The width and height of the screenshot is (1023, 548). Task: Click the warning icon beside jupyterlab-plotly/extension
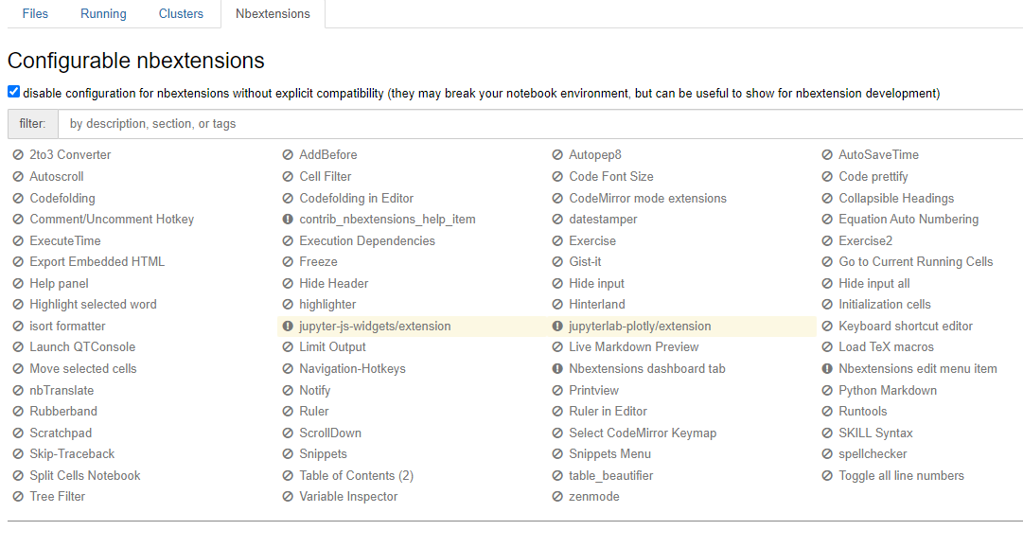point(557,327)
